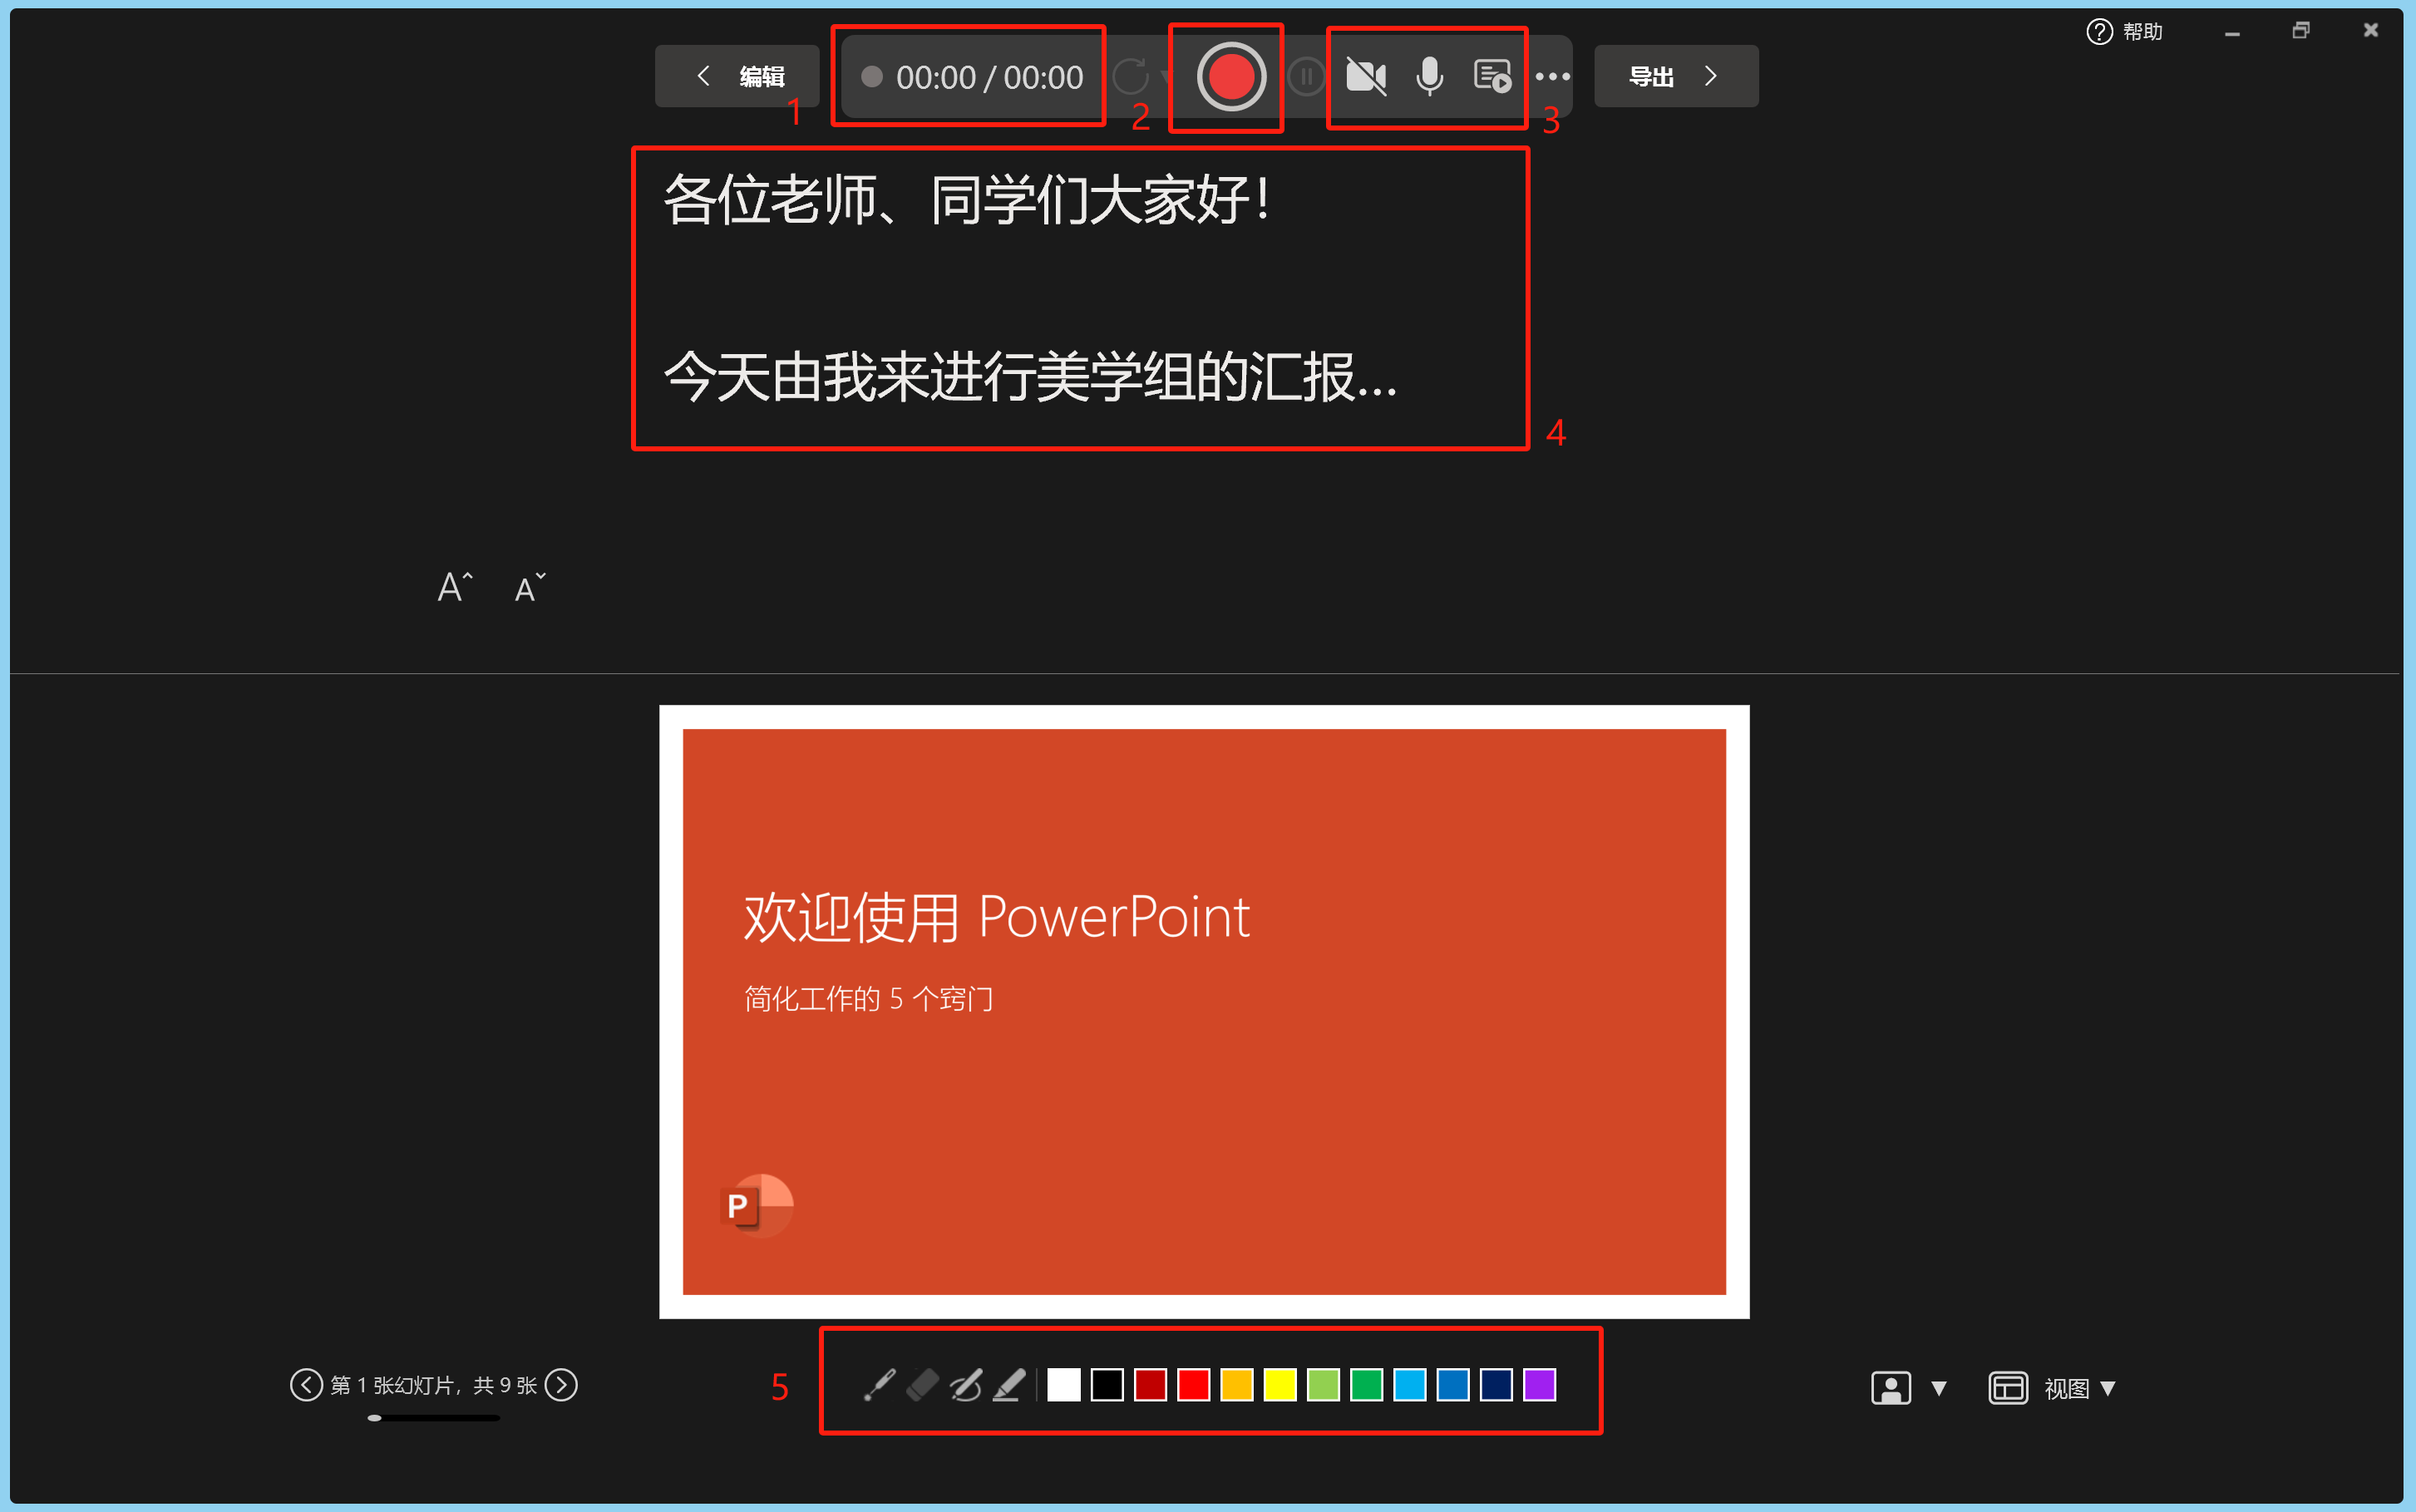Select the eraser tool
Image resolution: width=2416 pixels, height=1512 pixels.
point(922,1385)
